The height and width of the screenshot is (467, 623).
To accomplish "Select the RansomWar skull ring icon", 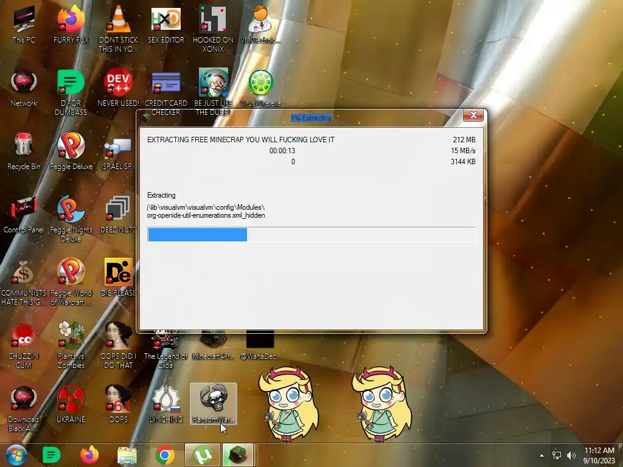I will point(214,404).
